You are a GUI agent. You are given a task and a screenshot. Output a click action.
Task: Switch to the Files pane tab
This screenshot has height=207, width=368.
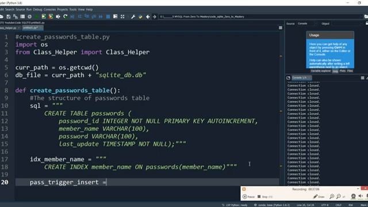click(350, 71)
